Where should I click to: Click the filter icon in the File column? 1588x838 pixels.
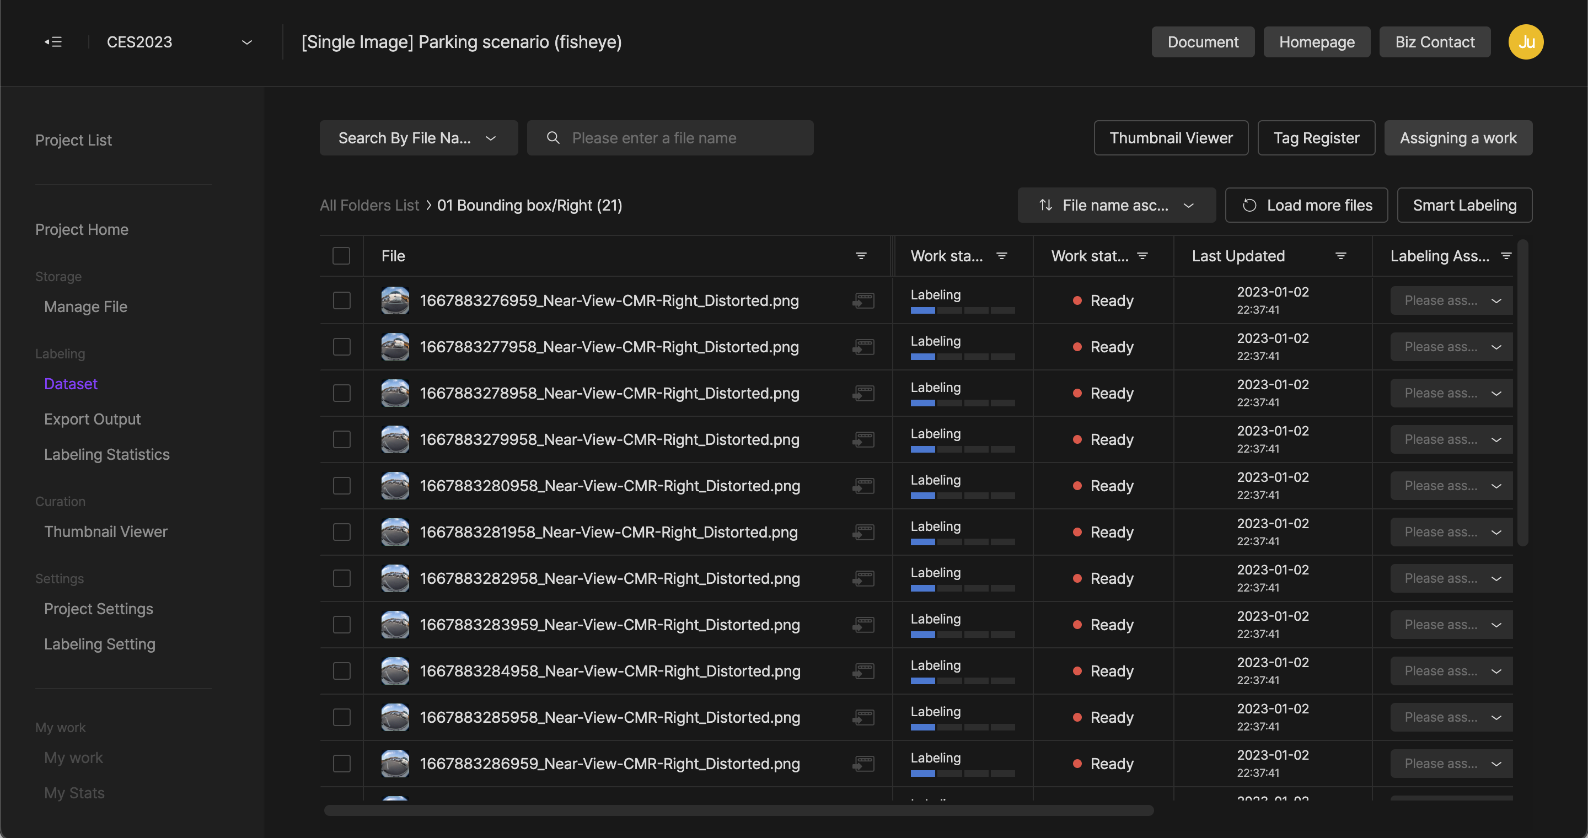pyautogui.click(x=861, y=256)
